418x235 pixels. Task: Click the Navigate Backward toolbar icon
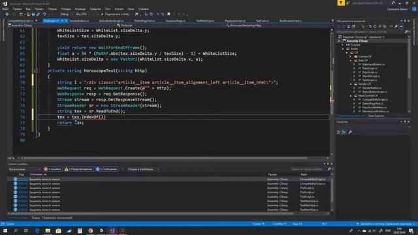tap(7, 14)
